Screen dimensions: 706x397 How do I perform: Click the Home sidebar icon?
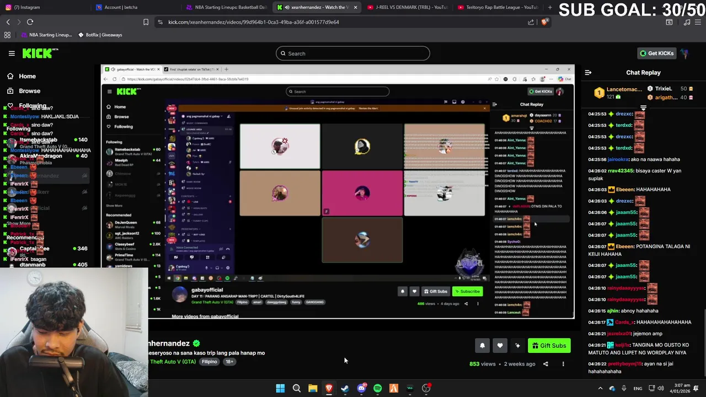pos(10,76)
